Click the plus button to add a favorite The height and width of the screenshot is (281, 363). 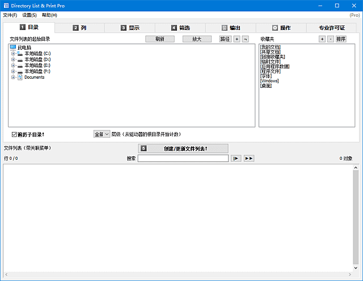pyautogui.click(x=322, y=39)
